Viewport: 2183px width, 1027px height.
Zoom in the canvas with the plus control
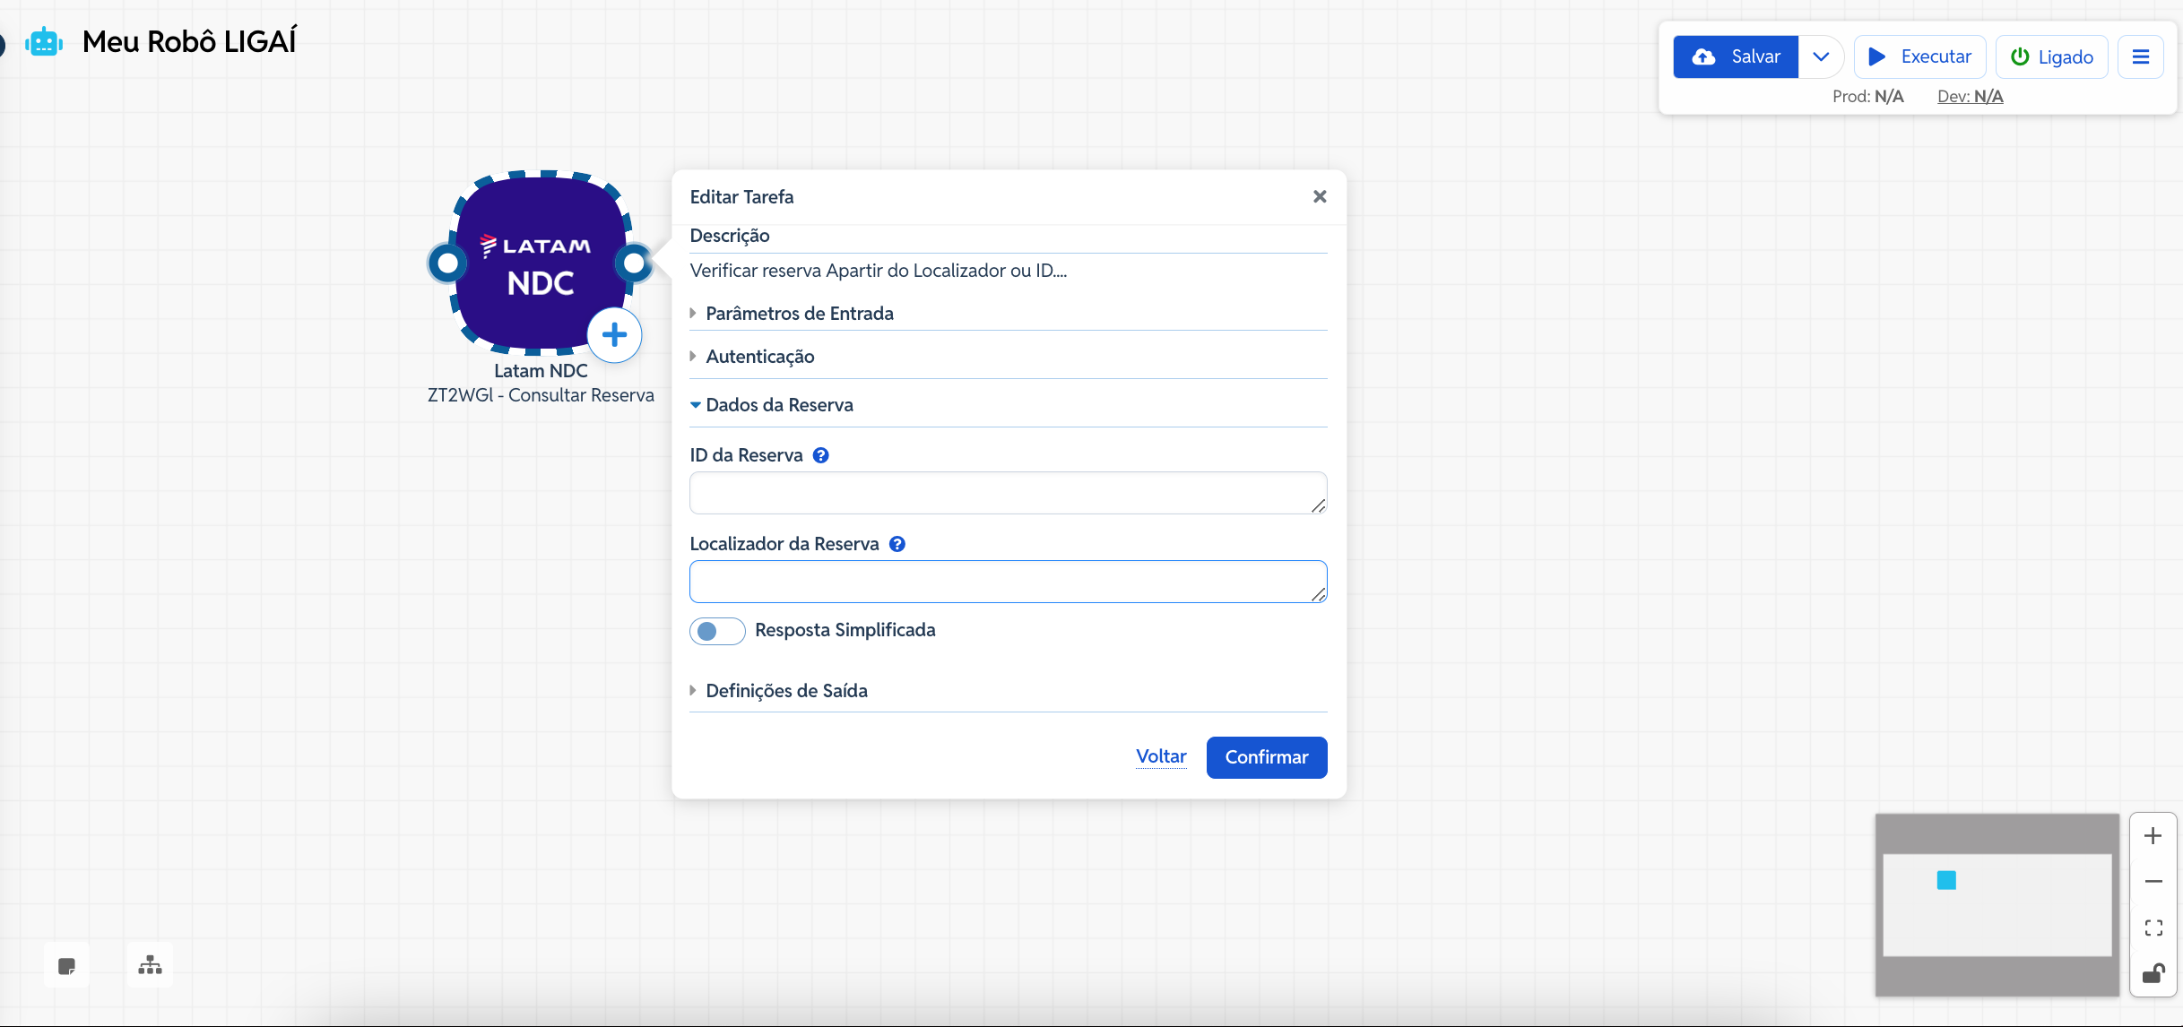(x=2153, y=836)
